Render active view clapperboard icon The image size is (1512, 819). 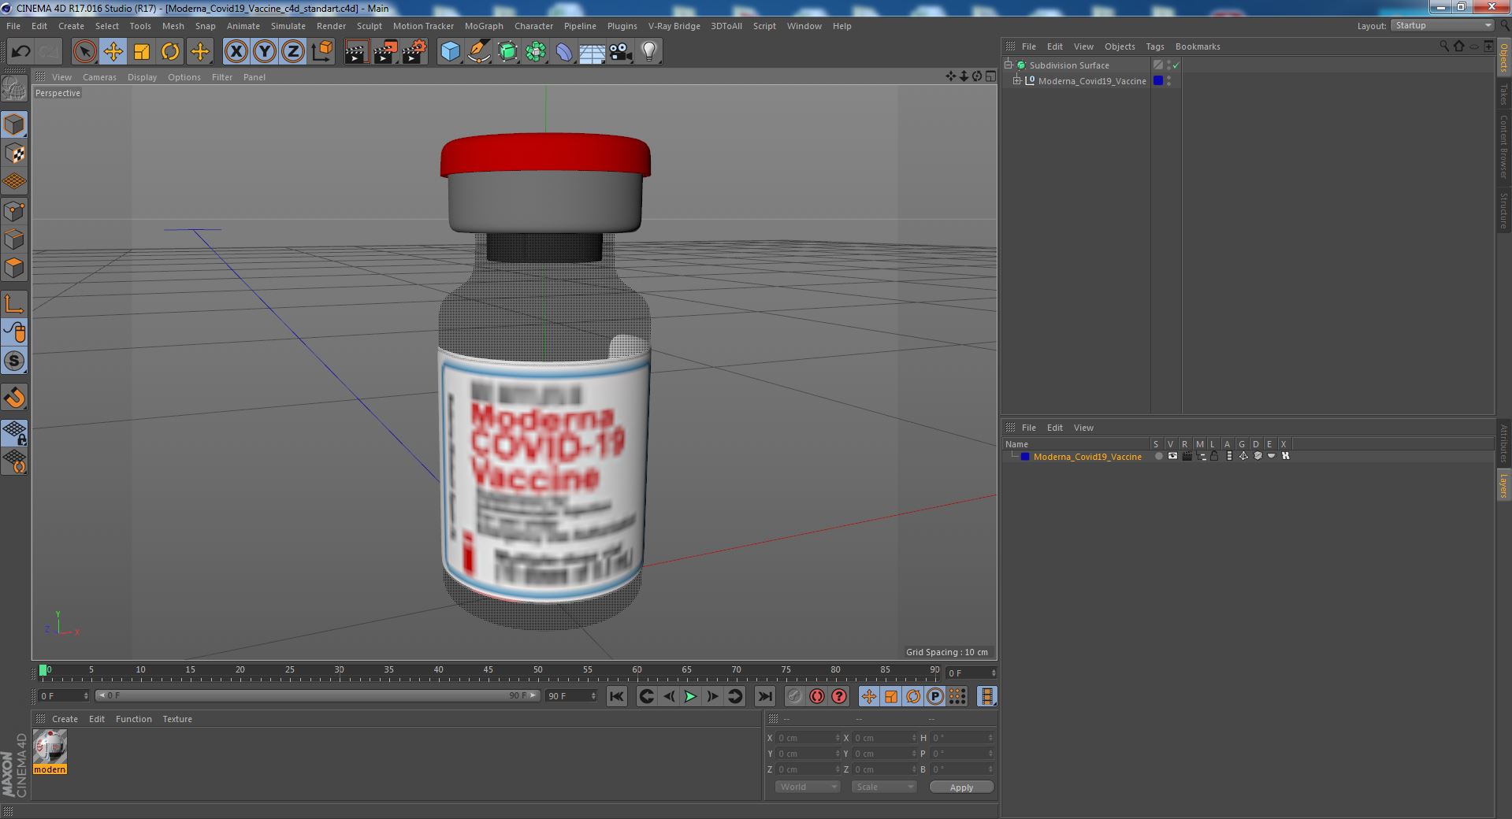click(x=356, y=52)
